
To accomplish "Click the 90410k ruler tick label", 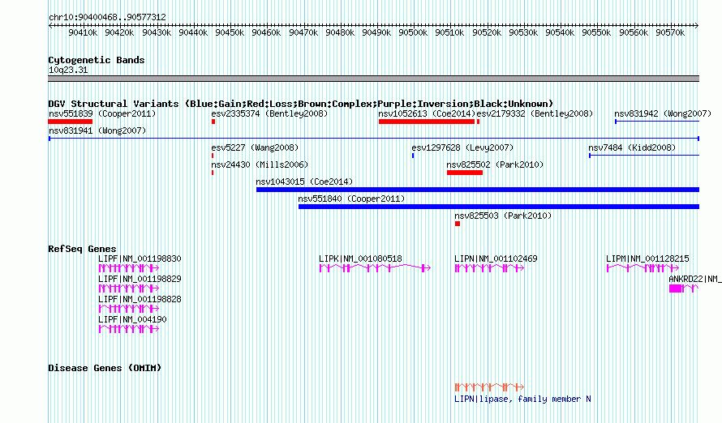I will 83,32.
